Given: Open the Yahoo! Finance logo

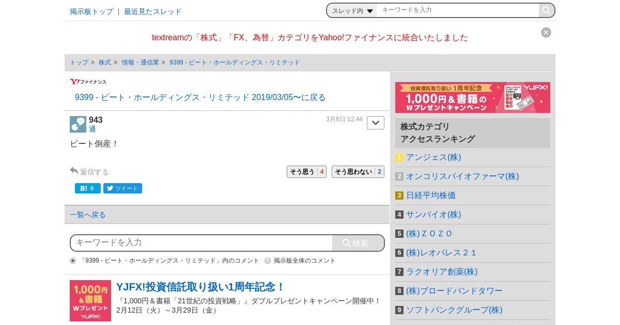Looking at the screenshot, I should [88, 82].
